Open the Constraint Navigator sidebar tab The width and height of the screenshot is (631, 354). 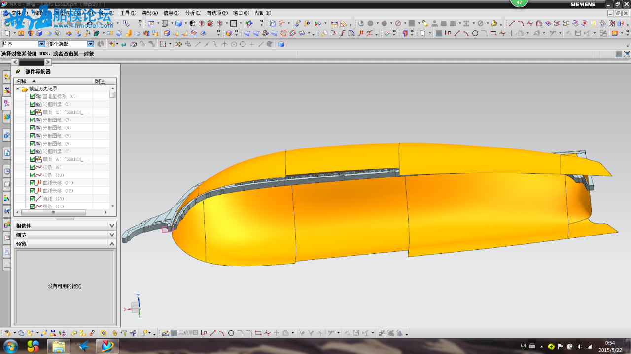(x=6, y=90)
